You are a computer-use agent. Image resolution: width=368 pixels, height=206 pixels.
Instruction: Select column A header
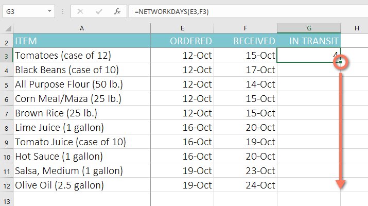82,28
